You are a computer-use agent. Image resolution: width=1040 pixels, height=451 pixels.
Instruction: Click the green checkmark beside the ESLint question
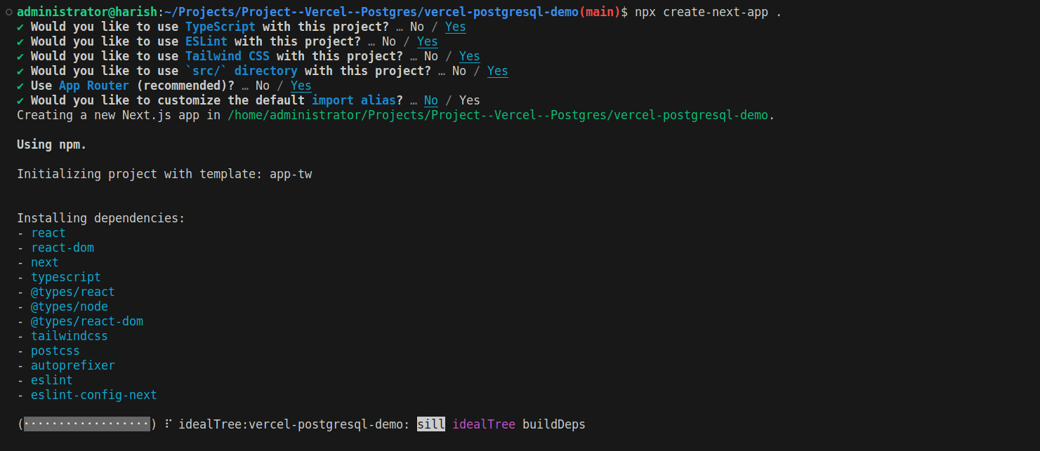tap(20, 41)
